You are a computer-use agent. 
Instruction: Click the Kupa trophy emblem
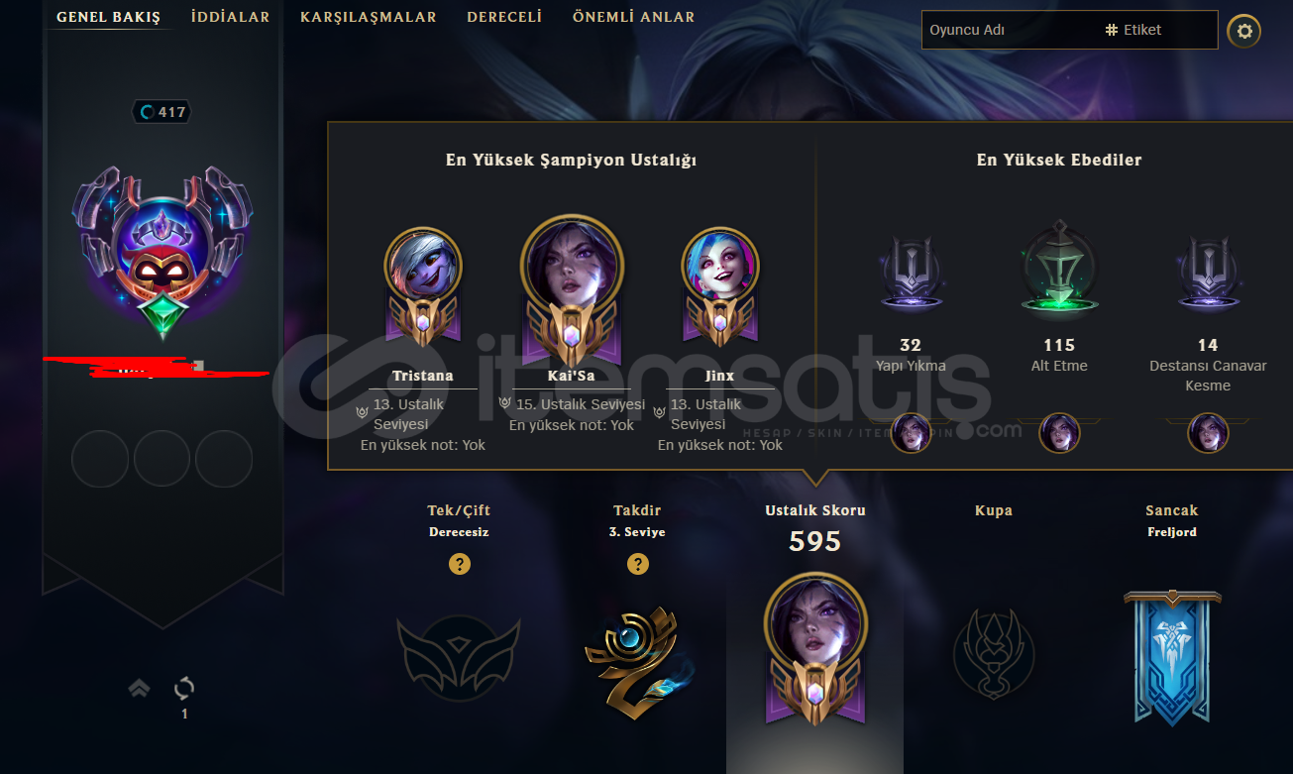click(994, 653)
